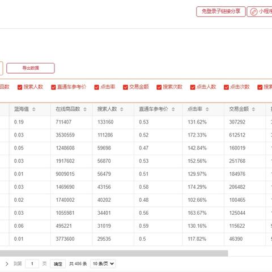
Task: Open the 10 条/页 page size dropdown
Action: click(103, 263)
